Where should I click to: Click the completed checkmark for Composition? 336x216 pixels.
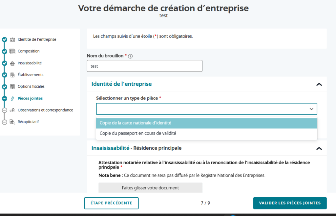[5, 52]
